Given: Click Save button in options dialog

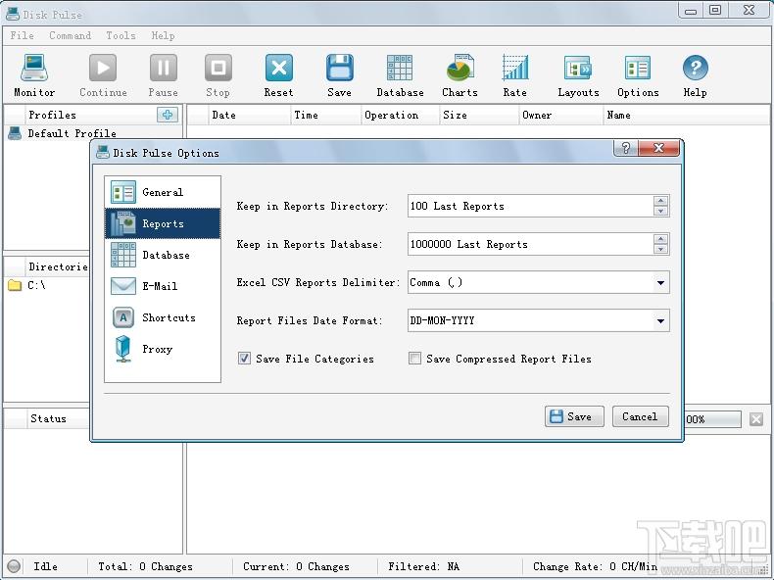Looking at the screenshot, I should (x=574, y=416).
